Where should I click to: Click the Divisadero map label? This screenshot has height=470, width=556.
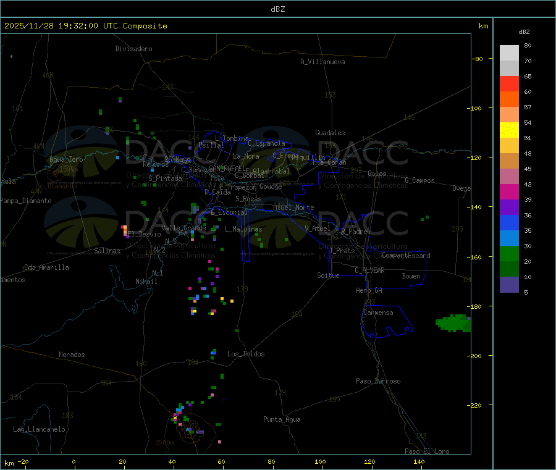pyautogui.click(x=133, y=49)
